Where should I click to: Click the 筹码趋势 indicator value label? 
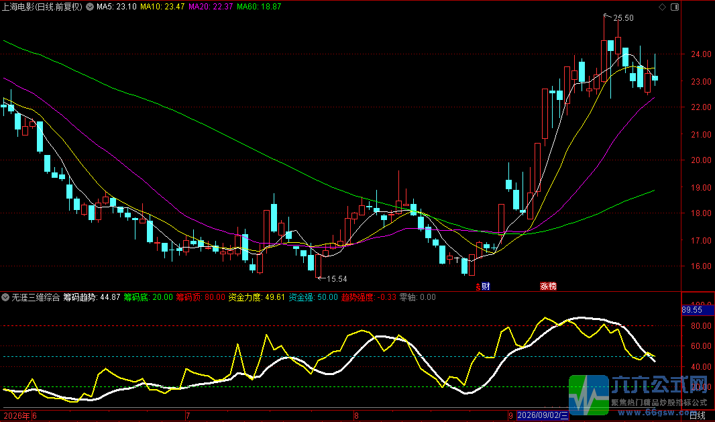tap(92, 297)
